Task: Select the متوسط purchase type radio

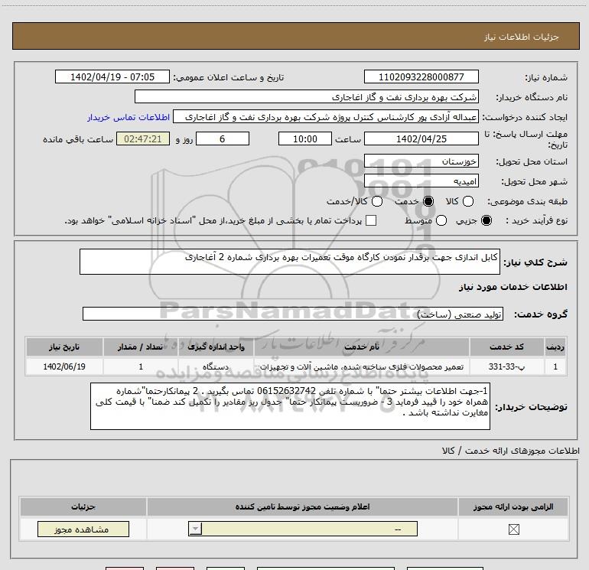Action: tap(441, 220)
